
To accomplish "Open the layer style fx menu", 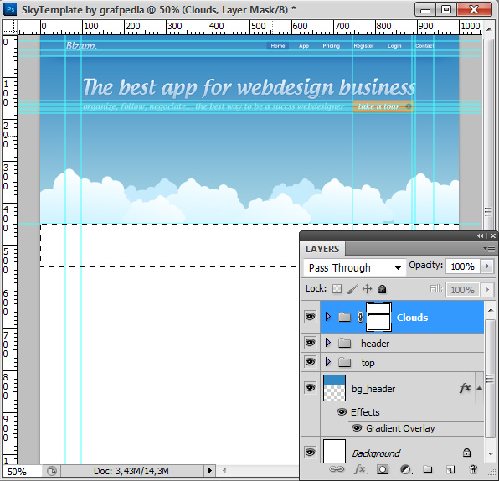I will pyautogui.click(x=360, y=469).
